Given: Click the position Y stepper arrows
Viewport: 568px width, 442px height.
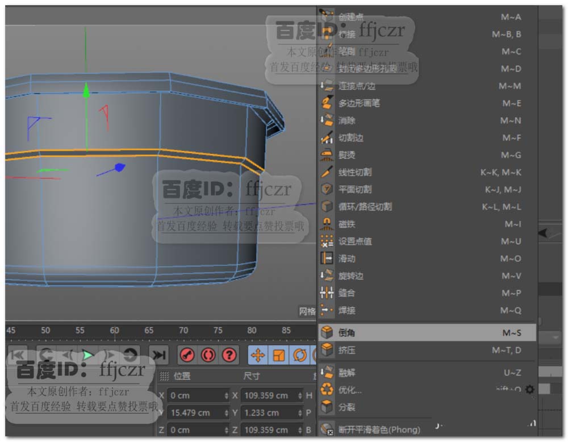Looking at the screenshot, I should (227, 413).
